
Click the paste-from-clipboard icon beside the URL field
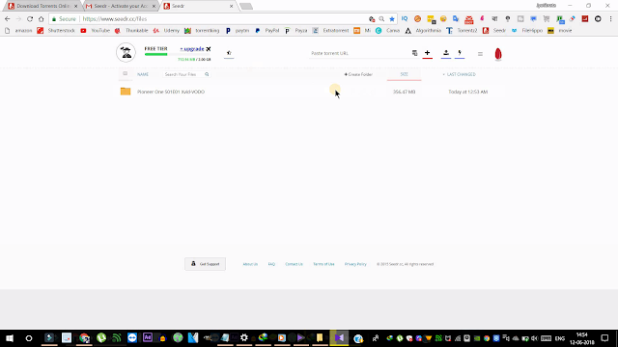pyautogui.click(x=414, y=53)
